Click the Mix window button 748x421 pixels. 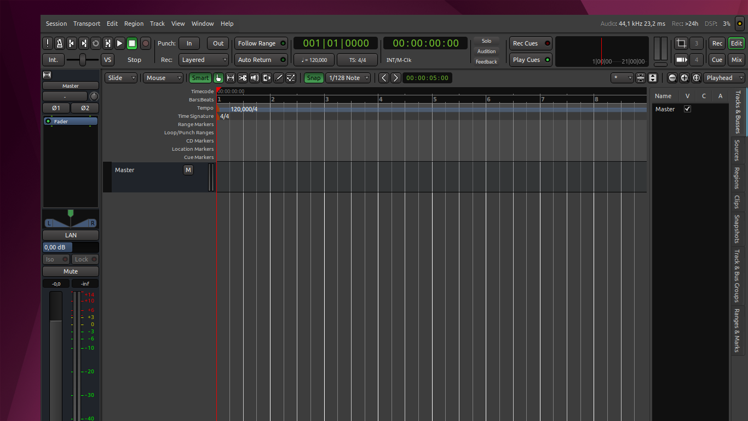737,60
